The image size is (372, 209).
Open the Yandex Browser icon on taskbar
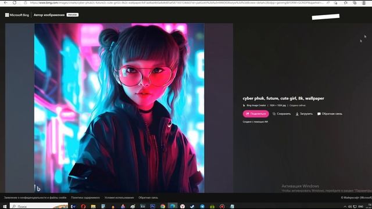[x=183, y=207]
